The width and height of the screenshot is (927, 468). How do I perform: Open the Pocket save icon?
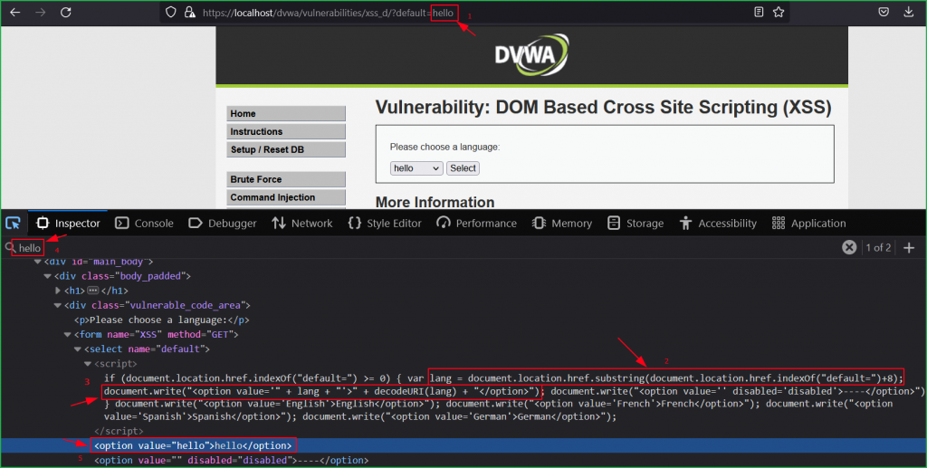pyautogui.click(x=884, y=12)
